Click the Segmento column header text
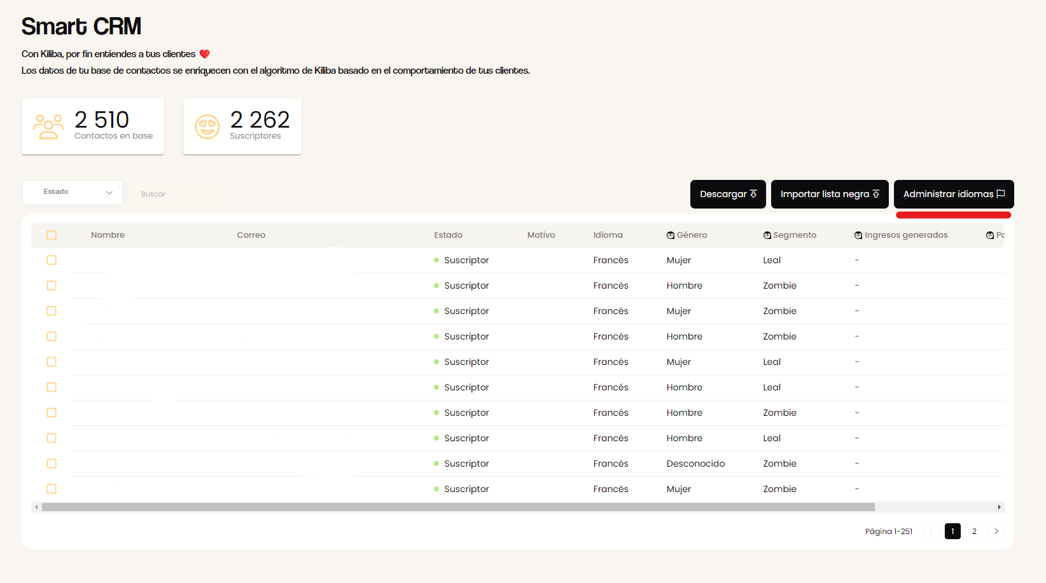This screenshot has width=1046, height=583. tap(795, 235)
